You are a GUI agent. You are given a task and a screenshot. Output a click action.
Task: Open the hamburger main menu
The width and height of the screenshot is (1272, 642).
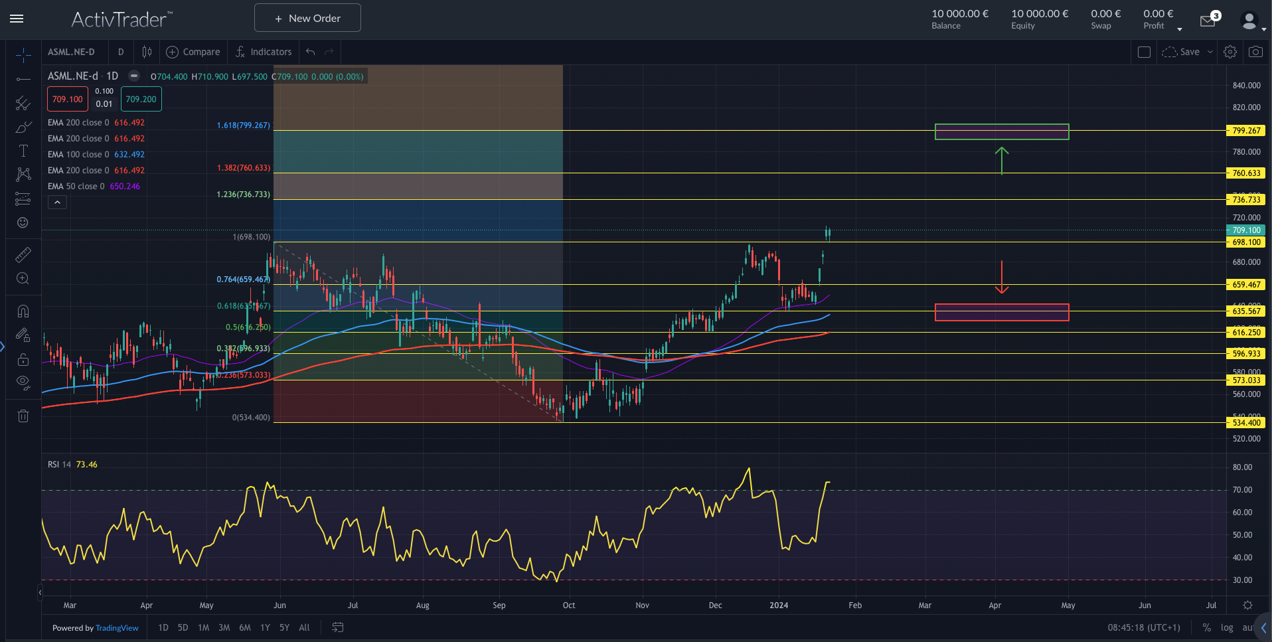[x=17, y=19]
